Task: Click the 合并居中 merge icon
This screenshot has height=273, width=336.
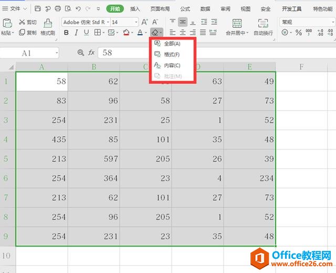Action: coord(237,23)
